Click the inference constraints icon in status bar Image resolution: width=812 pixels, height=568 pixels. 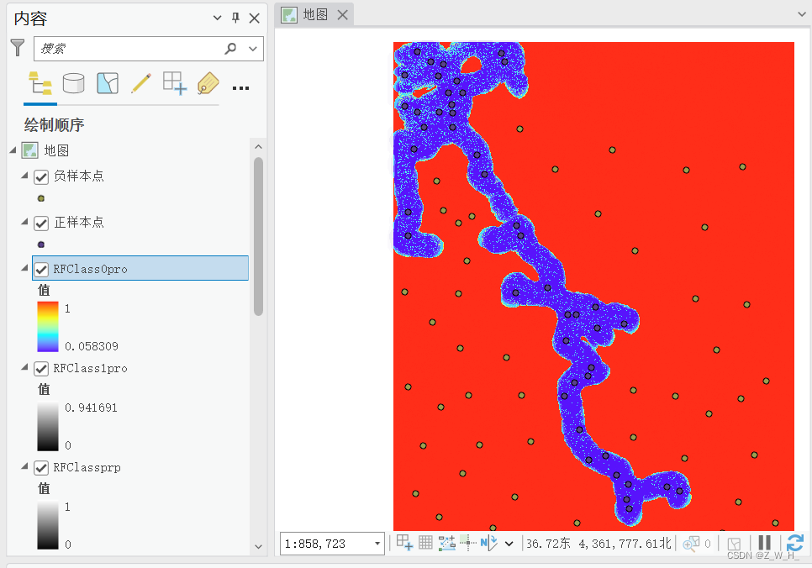(467, 543)
